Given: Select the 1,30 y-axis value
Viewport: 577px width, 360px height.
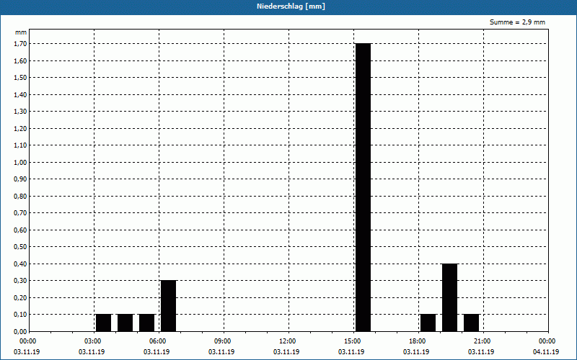Looking at the screenshot, I should click(x=20, y=112).
